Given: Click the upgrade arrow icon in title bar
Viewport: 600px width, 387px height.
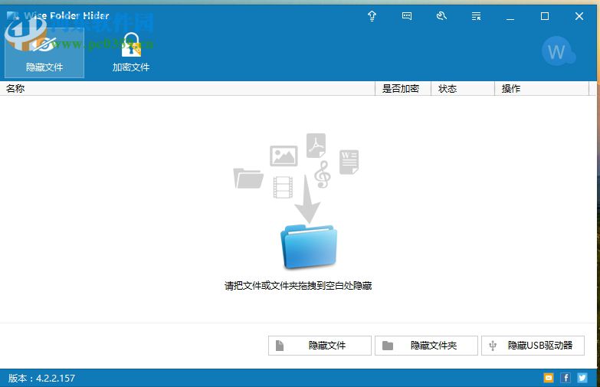Looking at the screenshot, I should point(372,16).
